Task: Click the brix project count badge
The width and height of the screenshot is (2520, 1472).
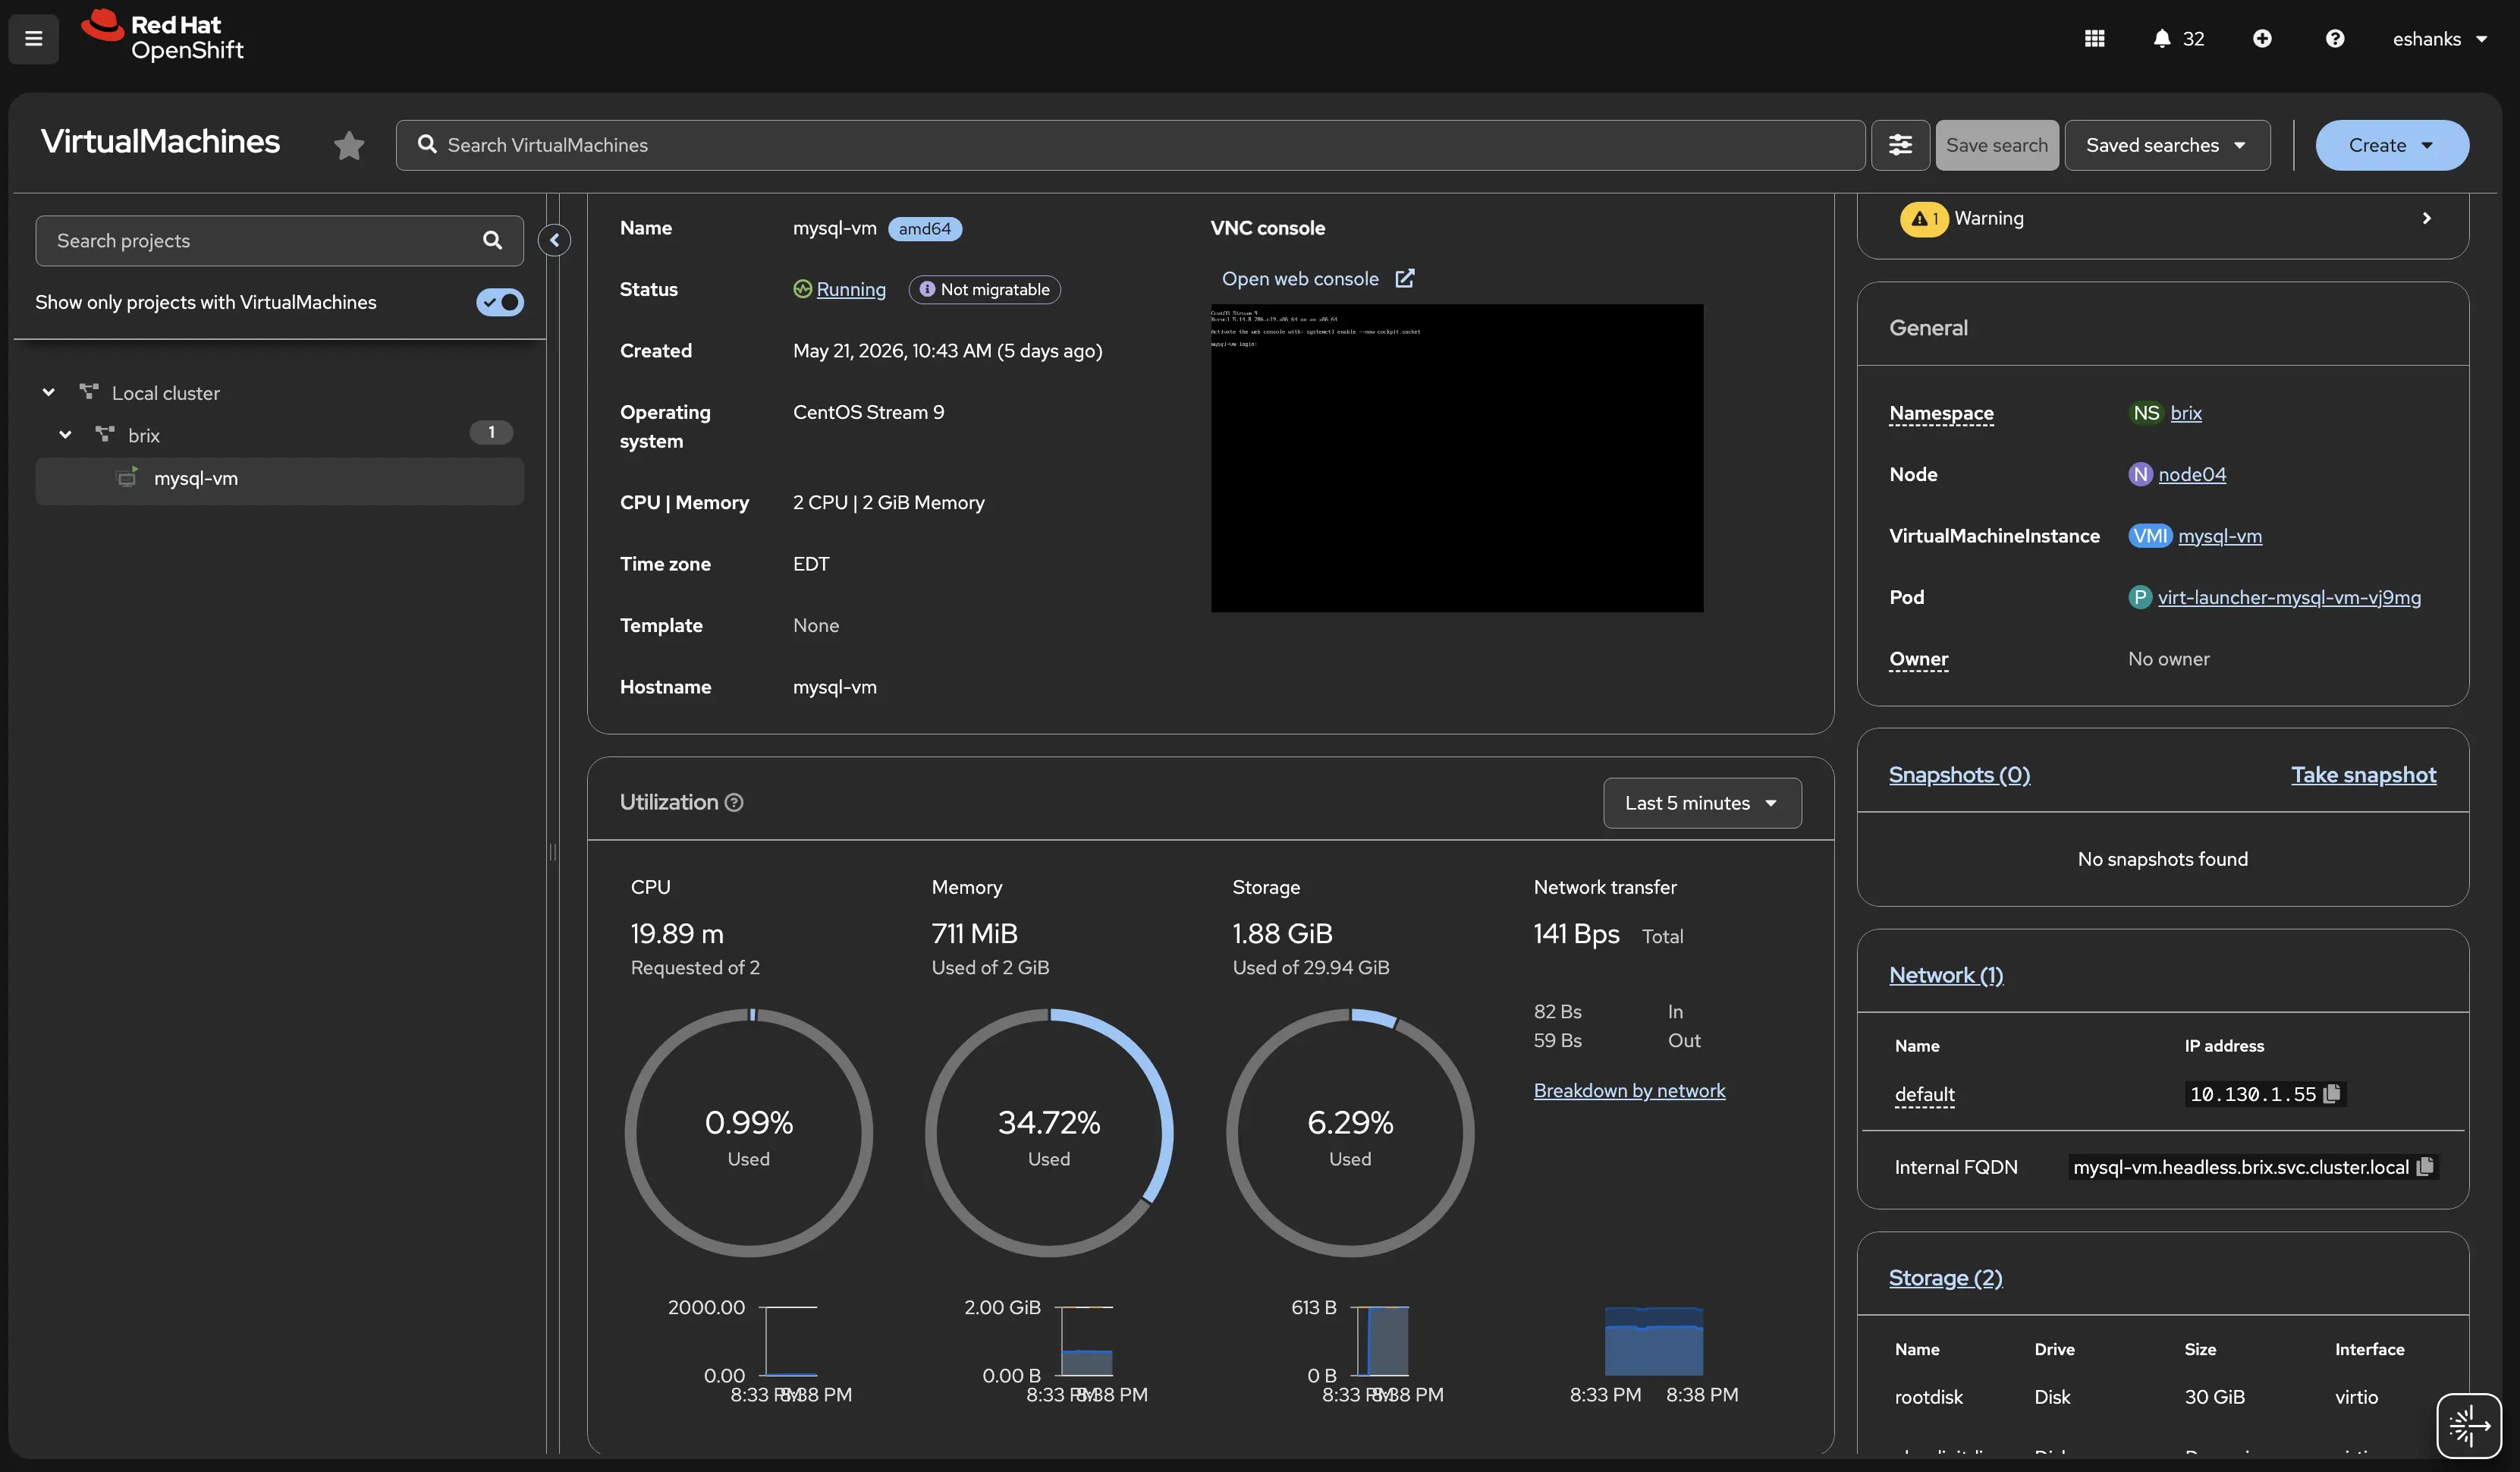Action: (x=491, y=432)
